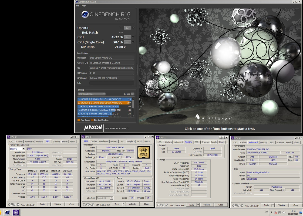Select ranking row Intel Core i7-3770 138
This screenshot has width=303, height=216.
[104, 114]
